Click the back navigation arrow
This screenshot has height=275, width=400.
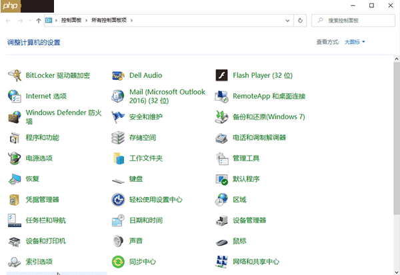point(8,21)
